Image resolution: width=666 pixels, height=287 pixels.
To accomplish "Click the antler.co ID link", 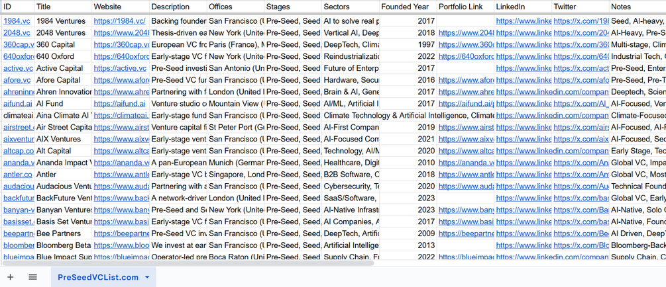I will point(18,175).
